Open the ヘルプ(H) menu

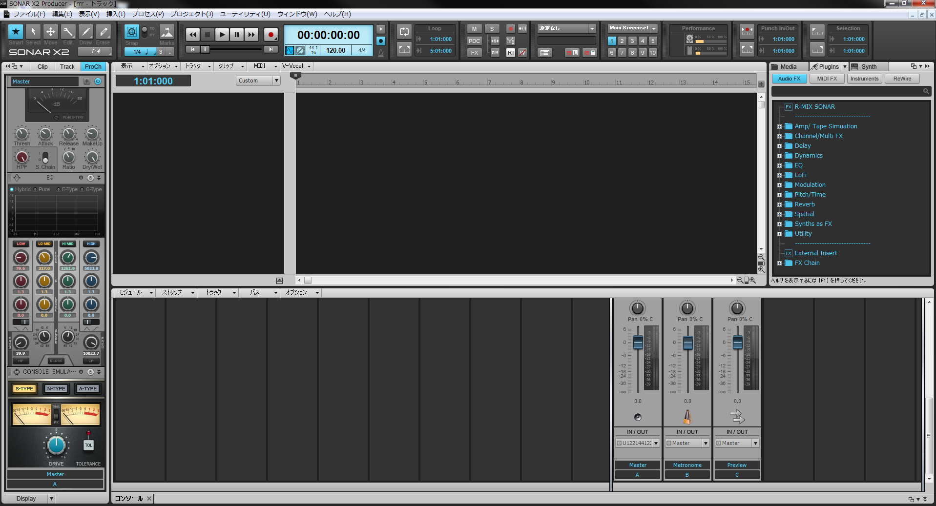(x=337, y=14)
